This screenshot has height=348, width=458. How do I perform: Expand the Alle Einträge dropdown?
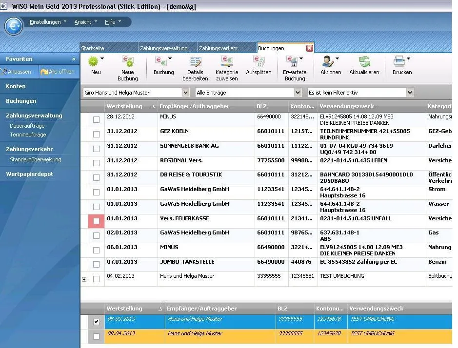click(x=298, y=93)
